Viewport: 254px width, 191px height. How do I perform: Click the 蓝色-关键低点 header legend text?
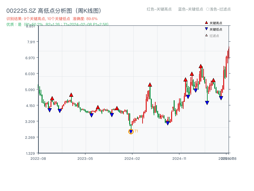click(190, 9)
